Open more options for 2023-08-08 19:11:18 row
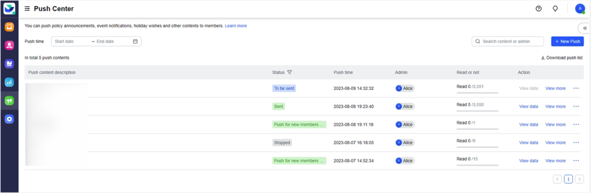This screenshot has height=193, width=591. pyautogui.click(x=576, y=124)
